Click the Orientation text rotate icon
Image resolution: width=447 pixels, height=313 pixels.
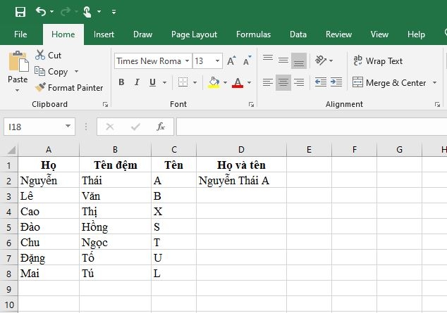(322, 60)
